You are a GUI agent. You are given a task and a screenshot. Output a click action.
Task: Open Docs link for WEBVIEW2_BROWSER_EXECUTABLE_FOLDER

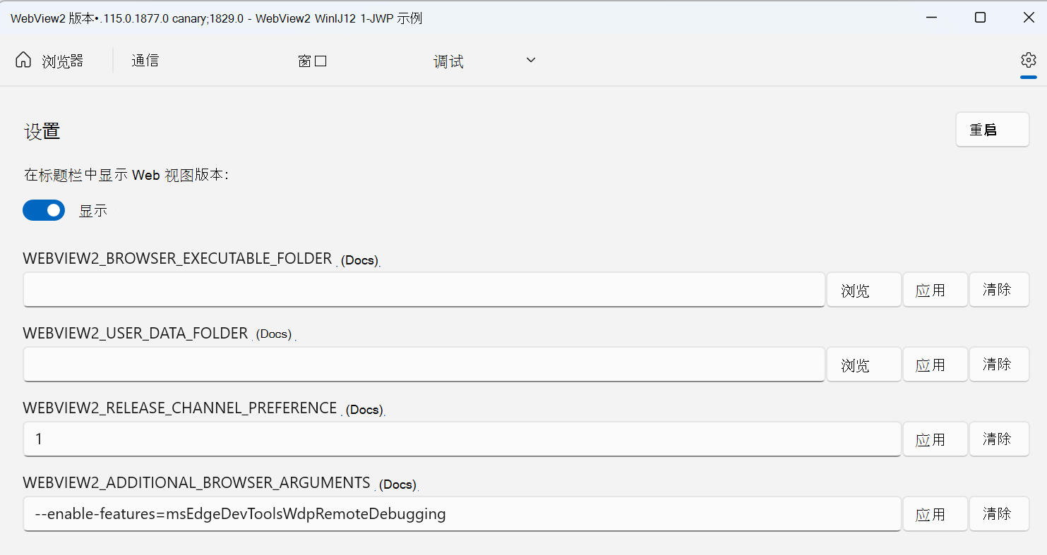pyautogui.click(x=360, y=260)
